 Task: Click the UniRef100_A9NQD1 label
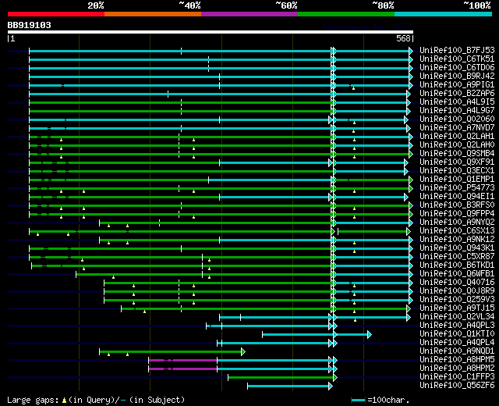click(457, 351)
